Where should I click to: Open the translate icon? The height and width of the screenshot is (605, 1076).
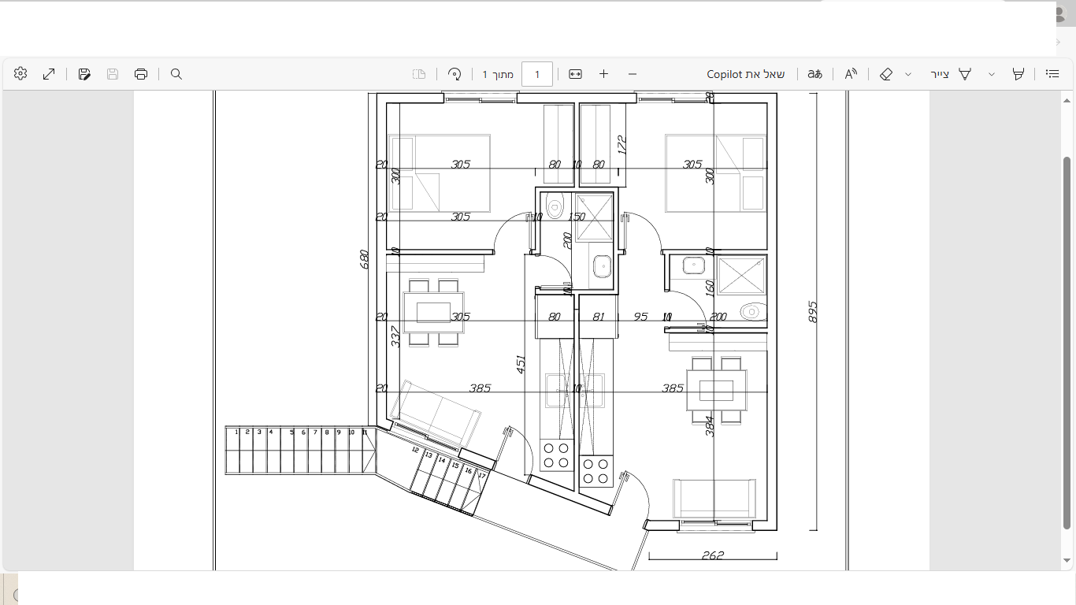(x=814, y=74)
